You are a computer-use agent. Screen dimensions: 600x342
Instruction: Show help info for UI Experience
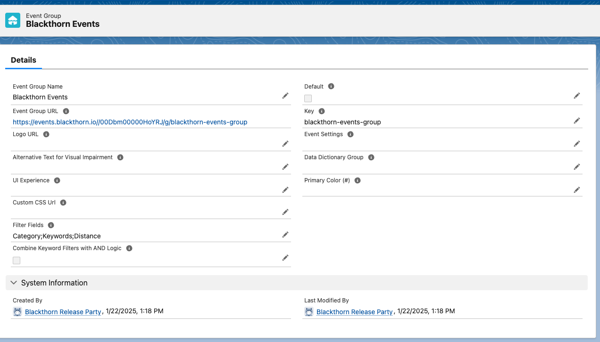point(57,180)
